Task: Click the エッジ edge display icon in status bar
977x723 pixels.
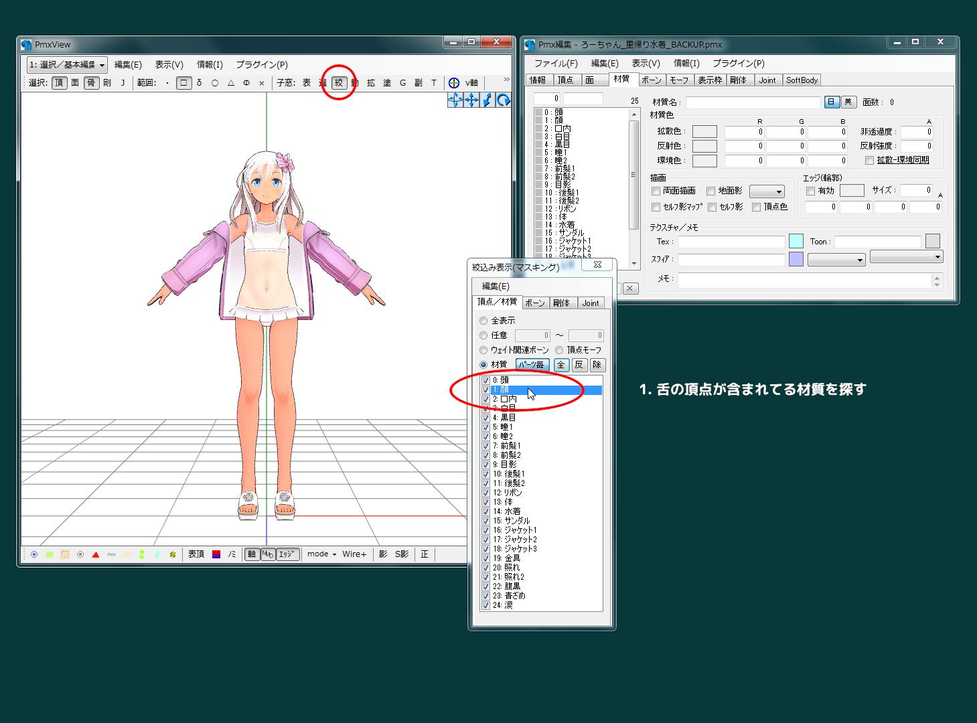Action: pyautogui.click(x=287, y=554)
